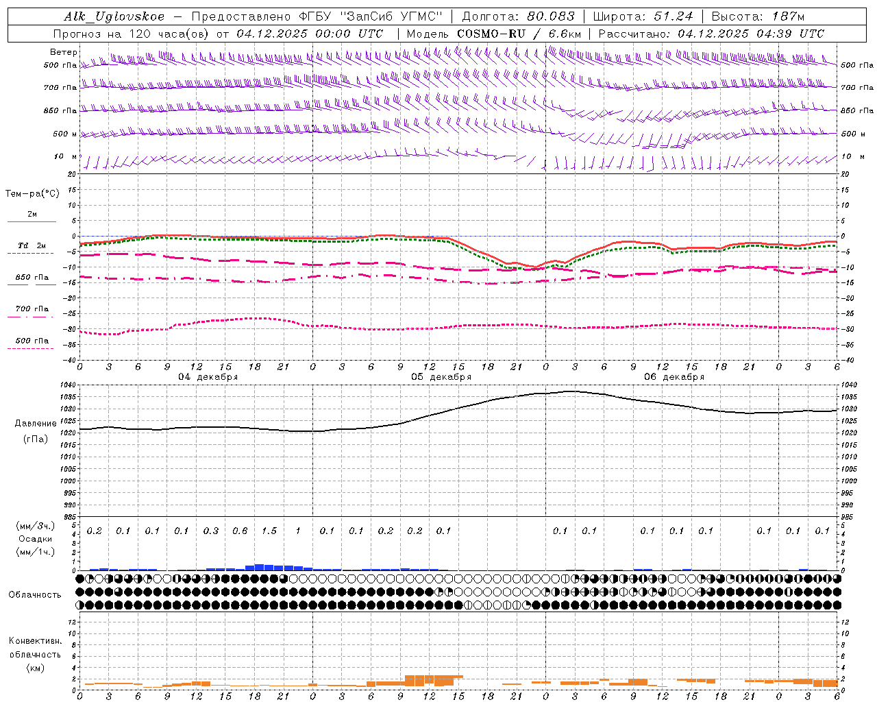This screenshot has width=877, height=702.
Task: Click the 700 гПа temperature legend entry
Action: 32,309
